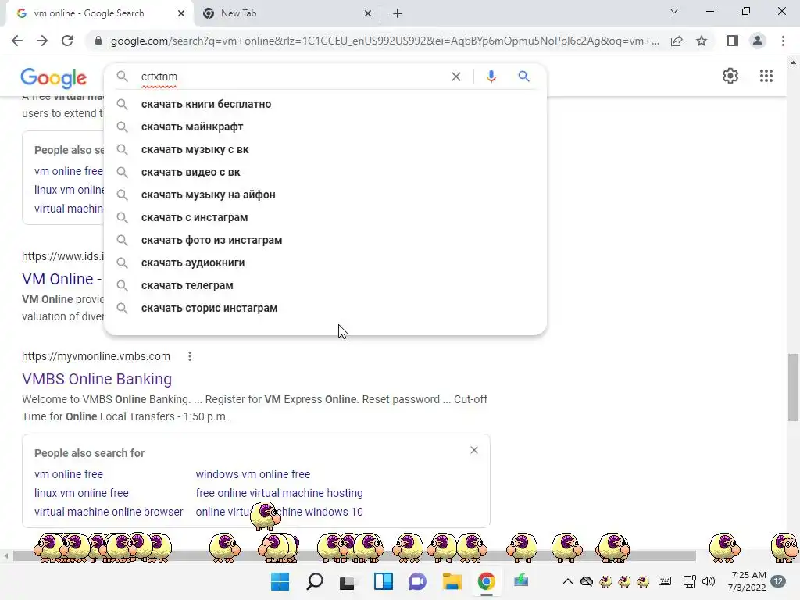Image resolution: width=800 pixels, height=600 pixels.
Task: Choose suggestion скачать музыку на айфон
Action: pyautogui.click(x=326, y=195)
